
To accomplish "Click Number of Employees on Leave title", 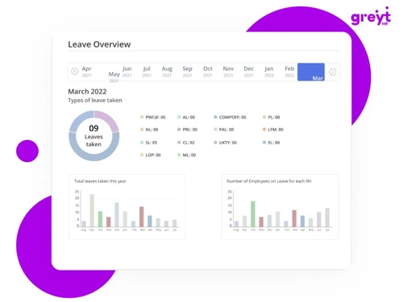I will click(269, 181).
